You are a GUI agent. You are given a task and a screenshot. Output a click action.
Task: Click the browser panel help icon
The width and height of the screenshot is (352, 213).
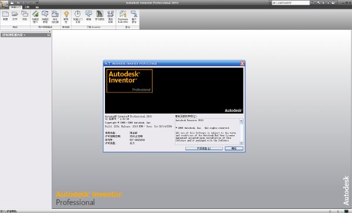[x=49, y=35]
